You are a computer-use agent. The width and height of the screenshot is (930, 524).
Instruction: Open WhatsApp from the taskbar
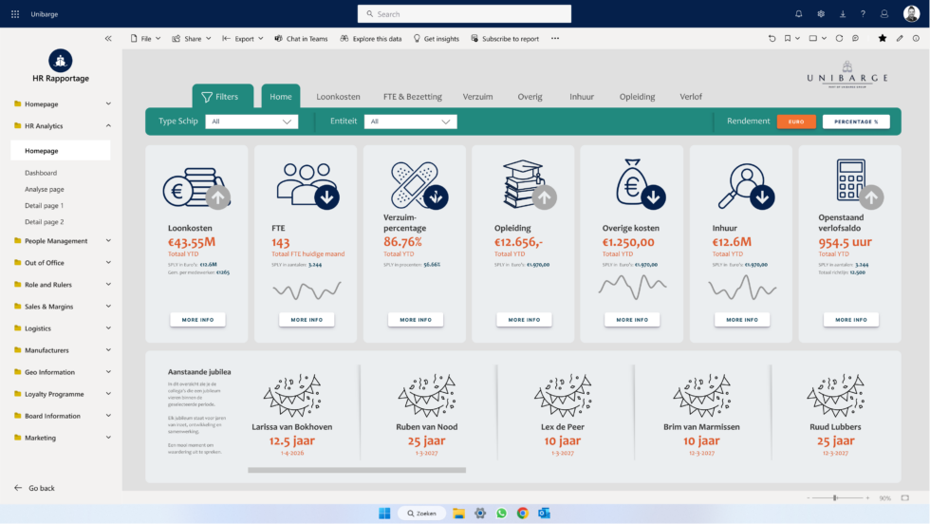(x=501, y=514)
